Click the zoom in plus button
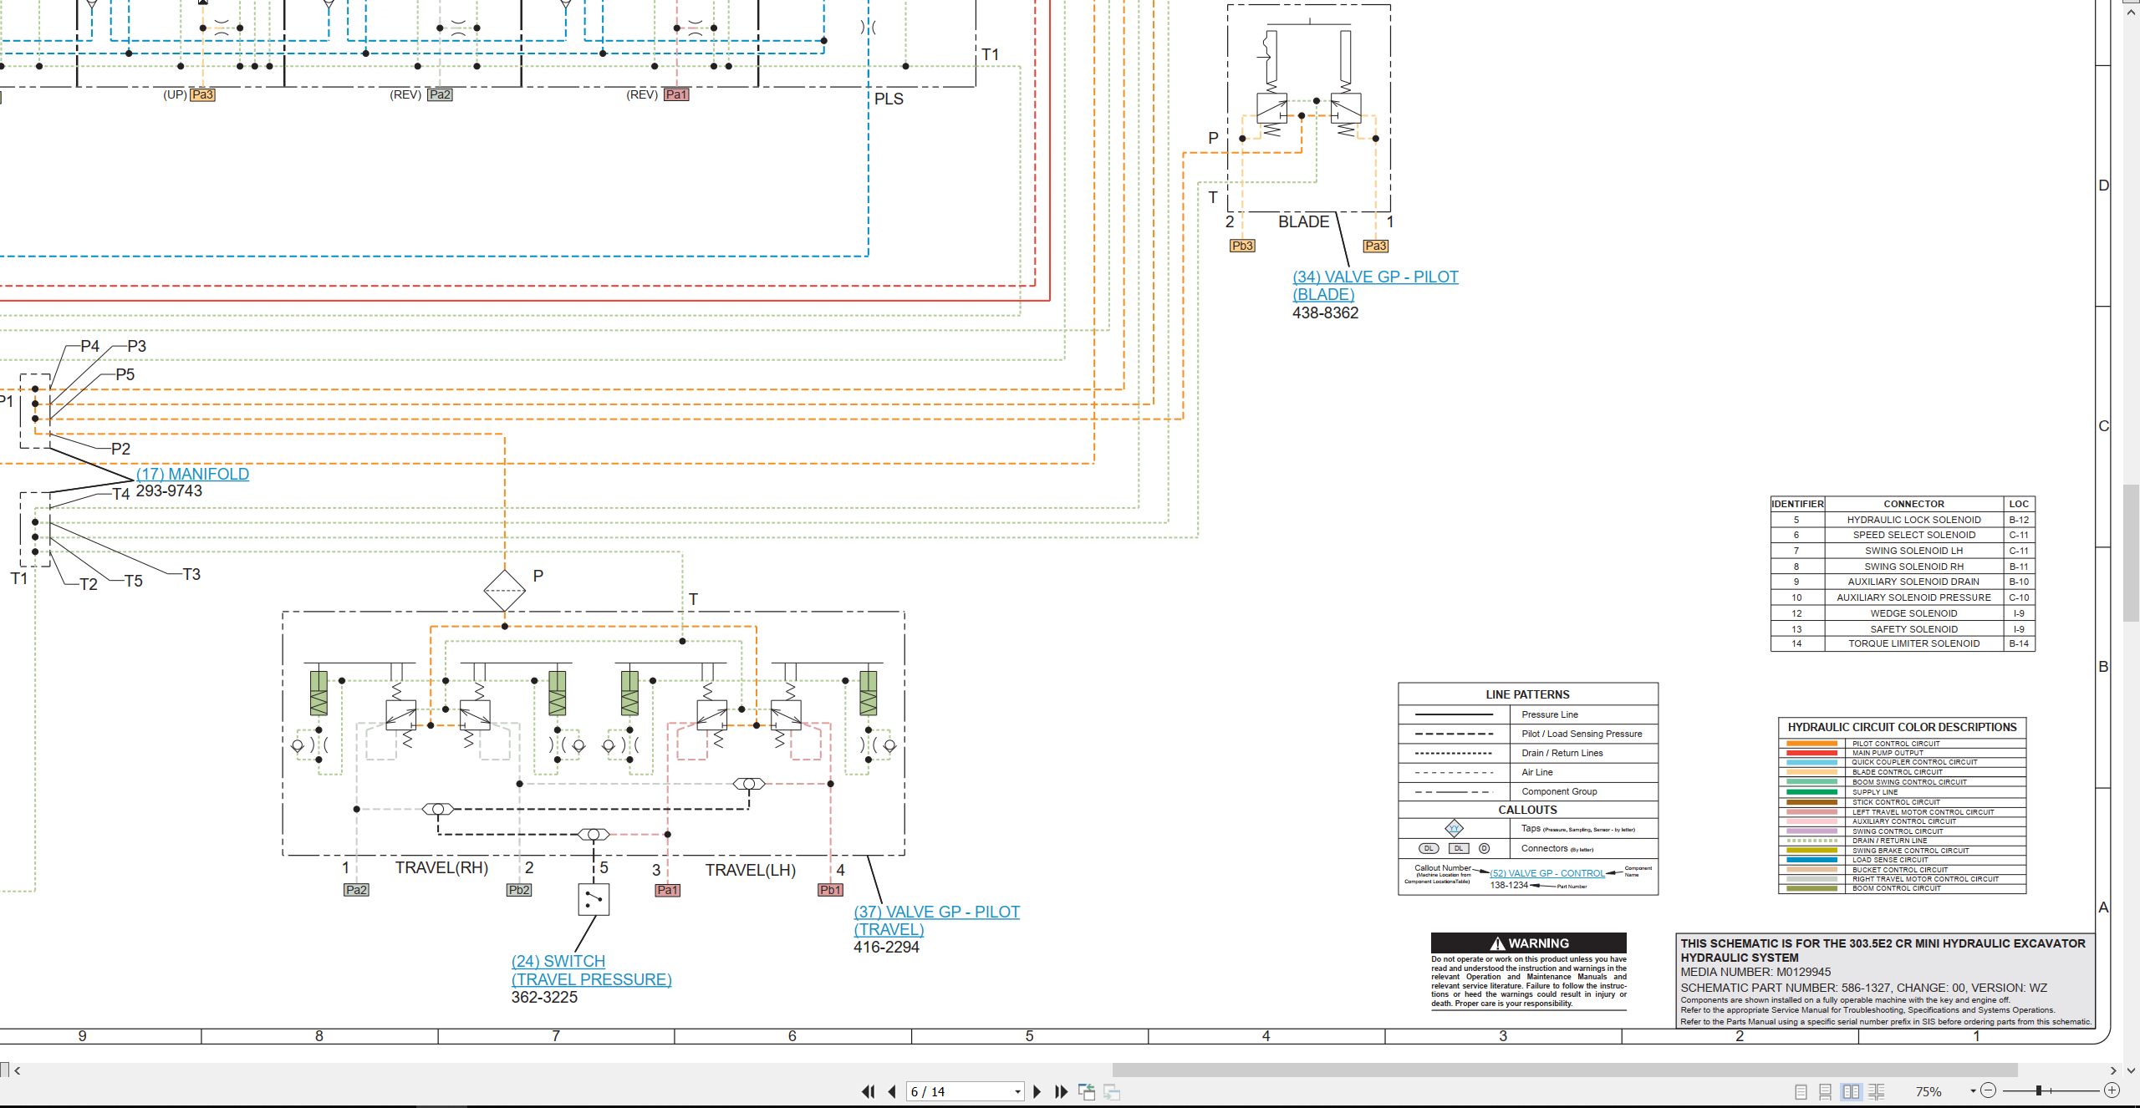The image size is (2140, 1108). [2112, 1090]
